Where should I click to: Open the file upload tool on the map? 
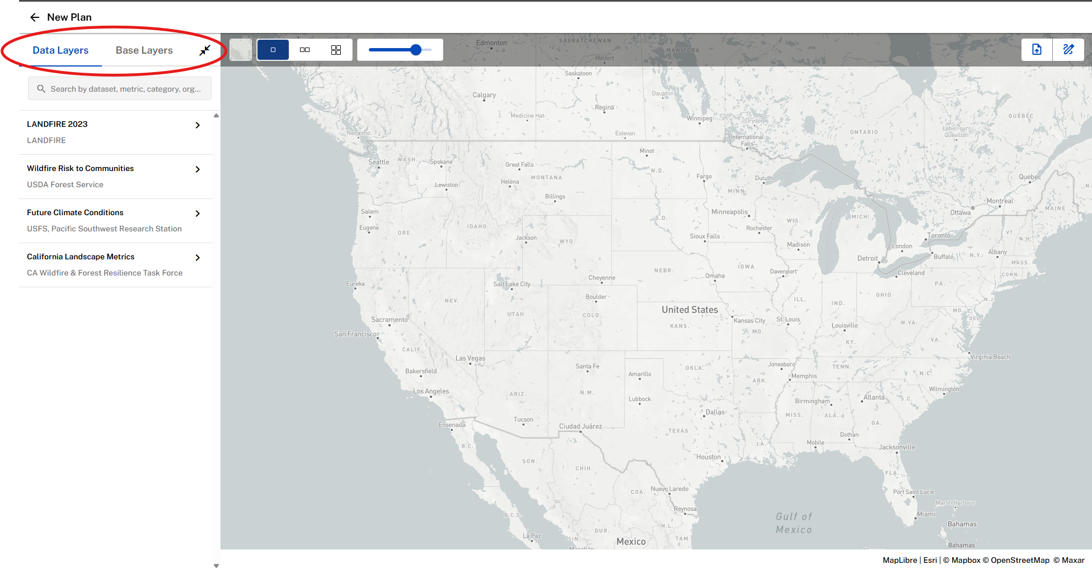[1037, 50]
